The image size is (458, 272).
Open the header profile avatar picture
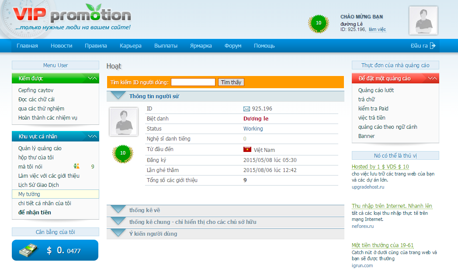(x=423, y=21)
